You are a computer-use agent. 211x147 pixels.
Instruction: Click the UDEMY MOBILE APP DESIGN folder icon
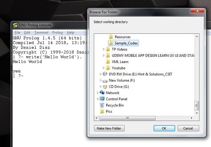coord(108,56)
